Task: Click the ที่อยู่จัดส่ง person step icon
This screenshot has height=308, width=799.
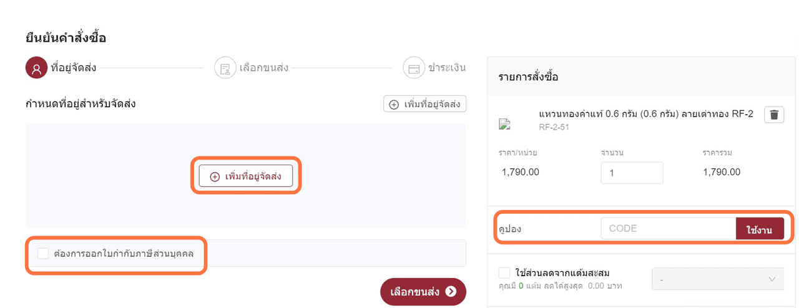Action: (36, 67)
